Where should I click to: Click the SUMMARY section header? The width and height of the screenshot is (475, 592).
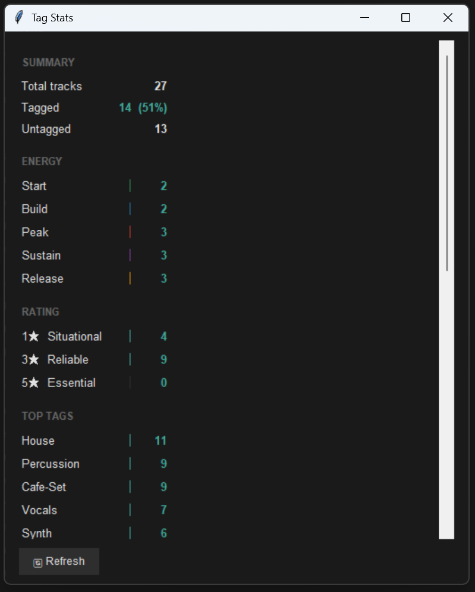48,62
